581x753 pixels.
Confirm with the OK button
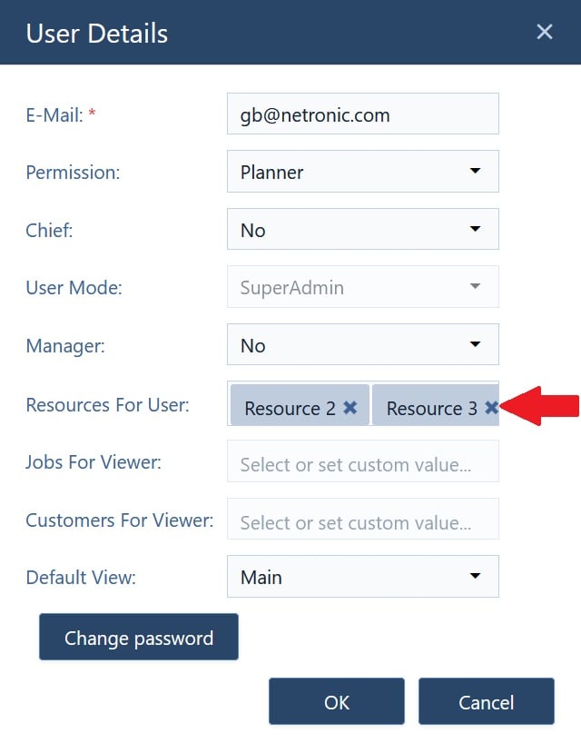[x=336, y=701]
